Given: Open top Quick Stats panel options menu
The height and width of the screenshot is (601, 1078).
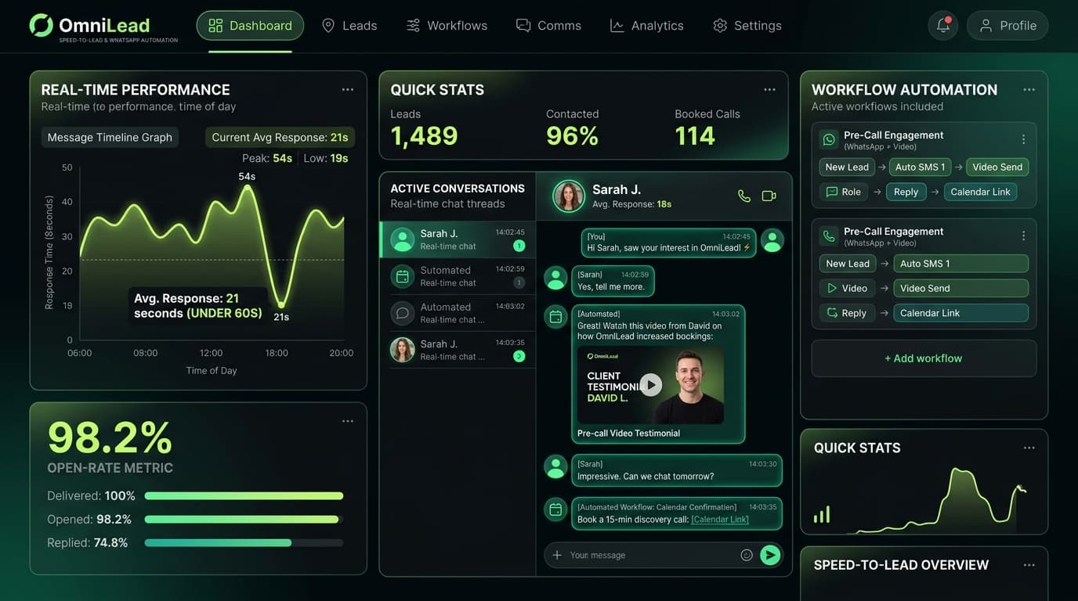Looking at the screenshot, I should coord(770,90).
